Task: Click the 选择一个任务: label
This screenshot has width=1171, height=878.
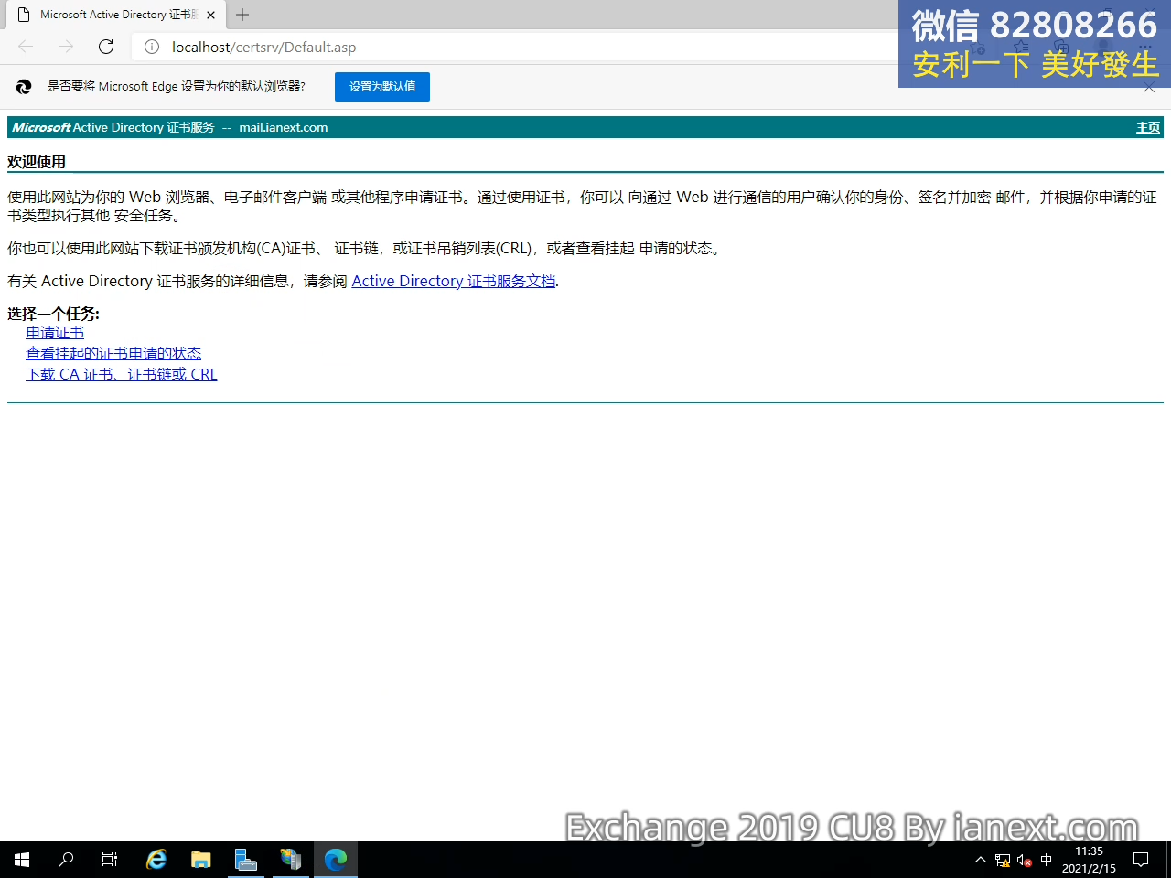Action: (53, 314)
